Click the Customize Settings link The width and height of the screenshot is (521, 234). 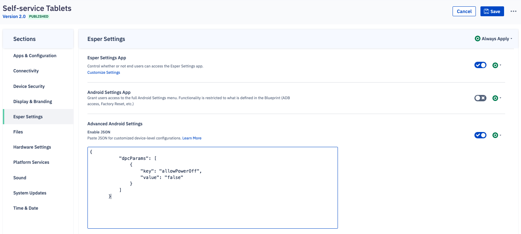(x=104, y=72)
